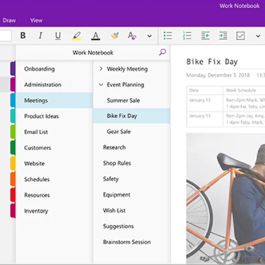The width and height of the screenshot is (265, 265).
Task: Toggle Bold formatting
Action: pyautogui.click(x=23, y=36)
